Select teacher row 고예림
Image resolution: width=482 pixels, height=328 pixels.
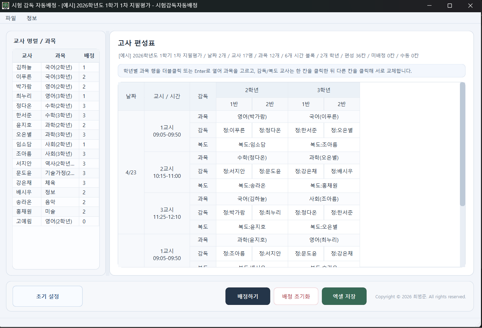coord(56,221)
